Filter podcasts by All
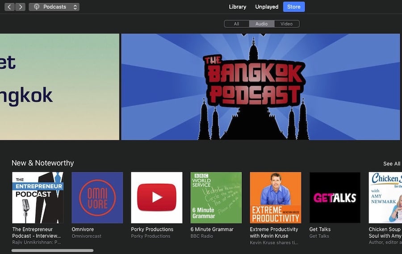402x254 pixels. (x=237, y=24)
